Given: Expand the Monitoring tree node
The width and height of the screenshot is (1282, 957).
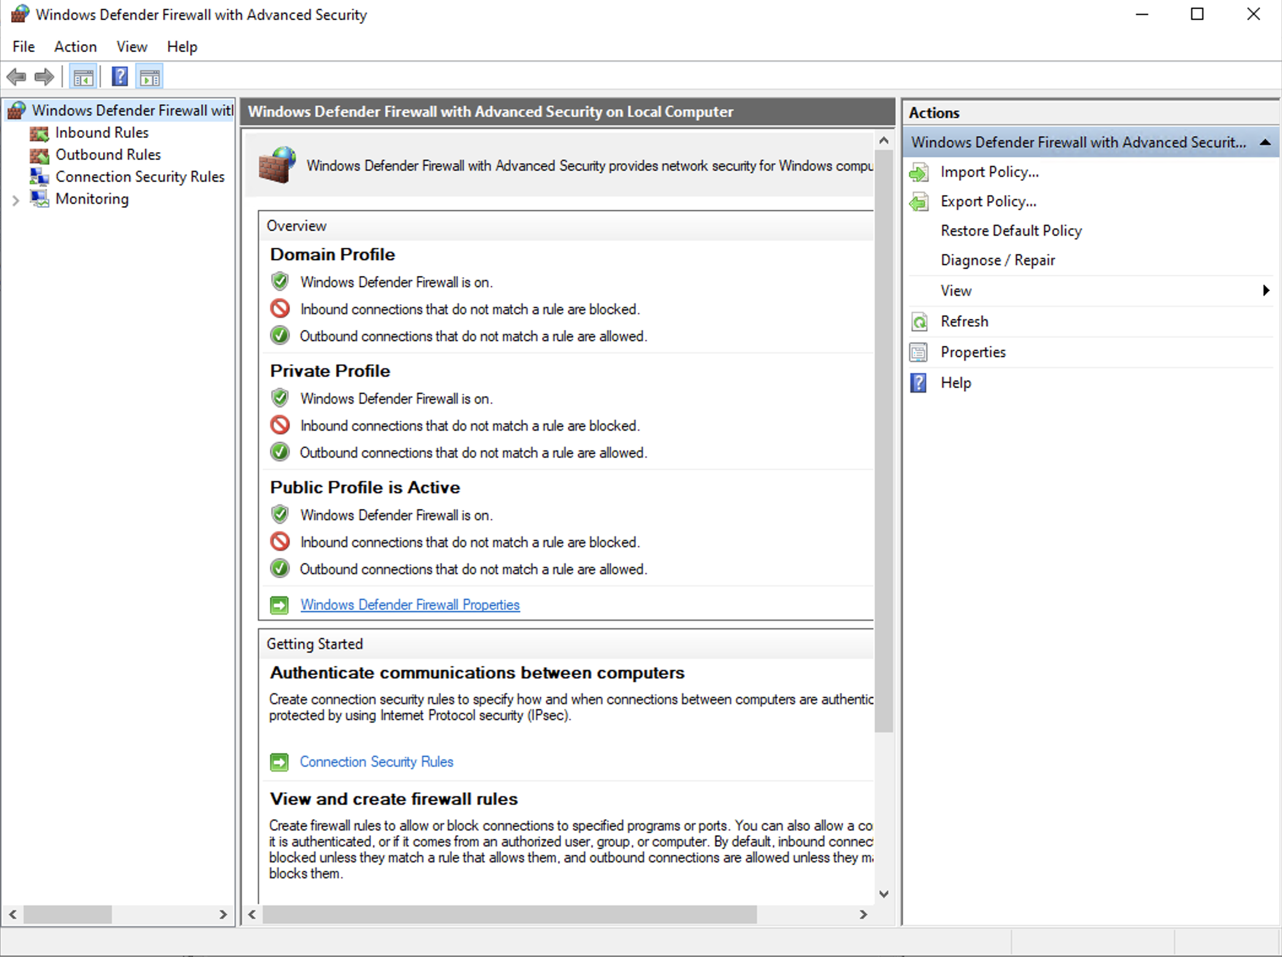Looking at the screenshot, I should pos(16,200).
